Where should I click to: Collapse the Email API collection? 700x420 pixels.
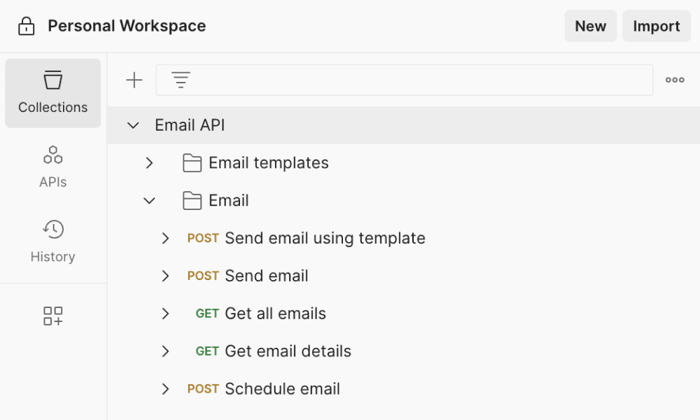pyautogui.click(x=132, y=125)
